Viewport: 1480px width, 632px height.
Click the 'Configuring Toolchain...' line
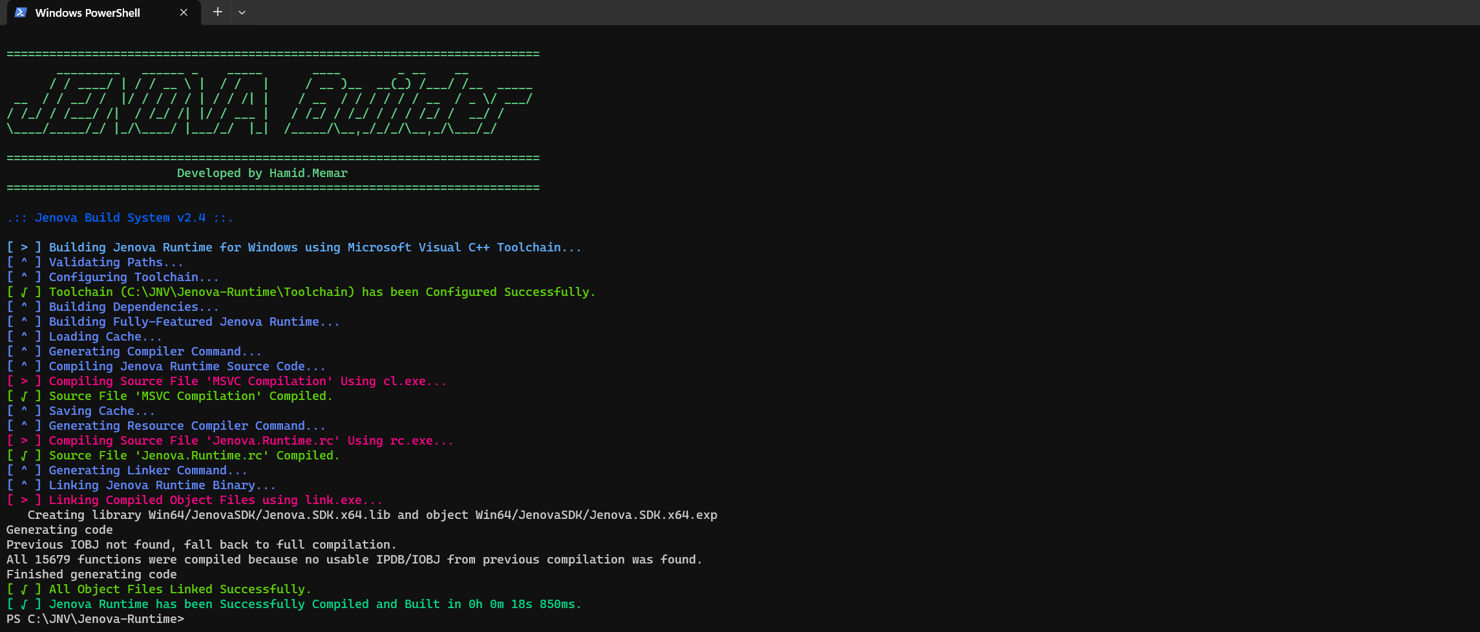pyautogui.click(x=113, y=277)
